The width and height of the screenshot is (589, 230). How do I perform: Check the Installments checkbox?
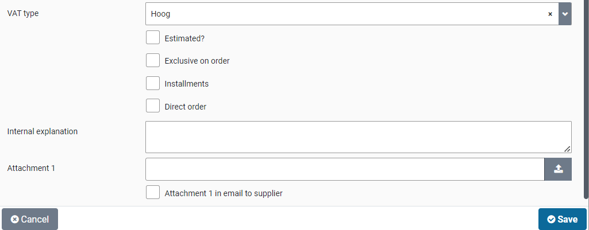point(153,83)
